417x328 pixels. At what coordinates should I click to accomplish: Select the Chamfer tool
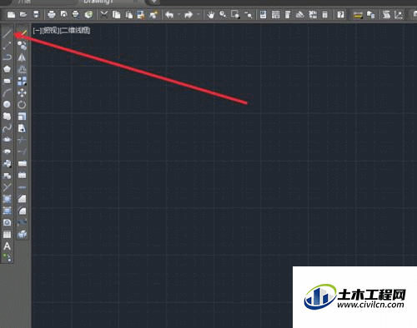pos(22,199)
